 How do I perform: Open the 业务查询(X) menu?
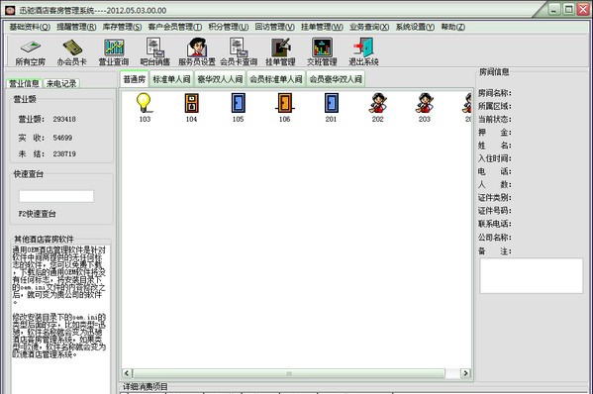(369, 27)
